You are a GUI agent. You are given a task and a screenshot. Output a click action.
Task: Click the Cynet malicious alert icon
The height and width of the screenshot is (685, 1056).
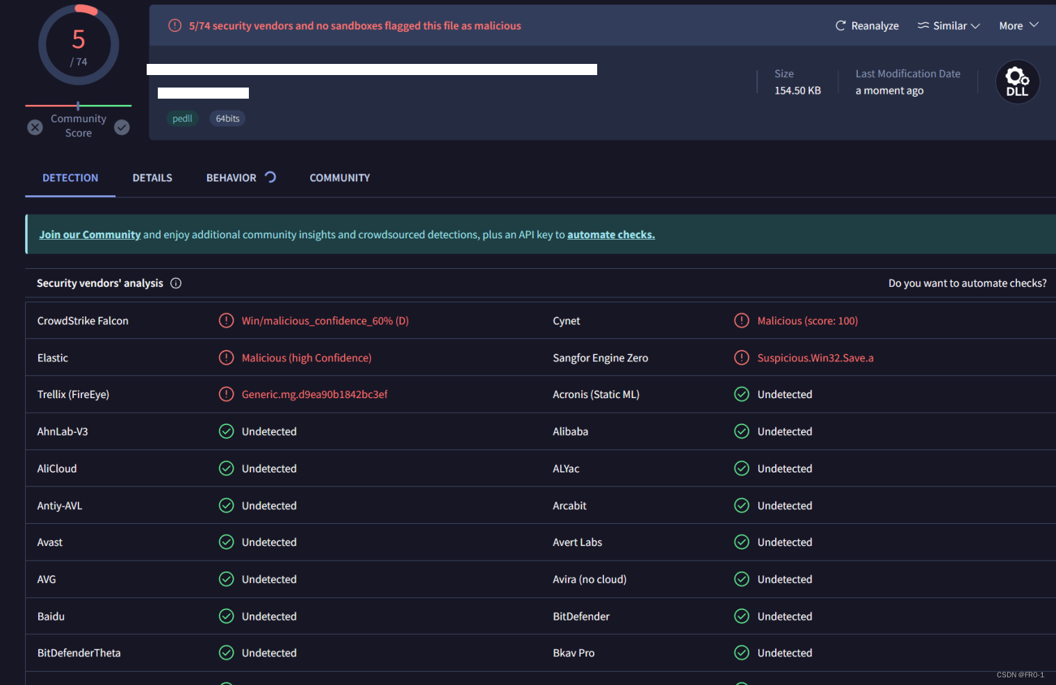click(742, 320)
